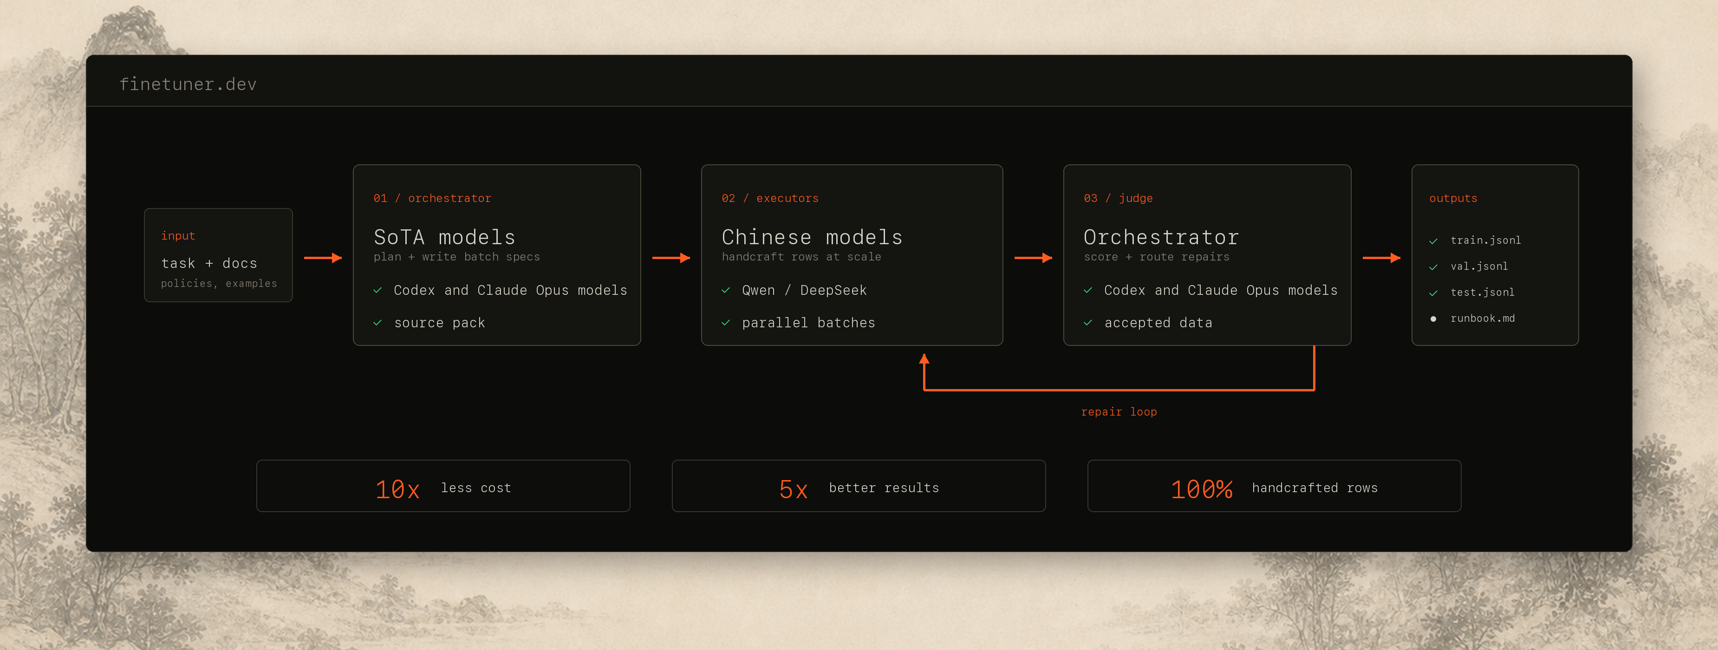Click checkmark beside test.jsonl
The height and width of the screenshot is (650, 1718).
tap(1433, 292)
